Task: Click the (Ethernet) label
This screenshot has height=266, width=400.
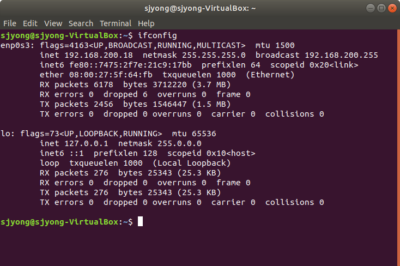Action: click(270, 75)
